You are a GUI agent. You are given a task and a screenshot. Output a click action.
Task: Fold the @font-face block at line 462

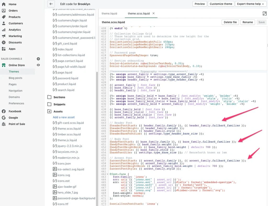[108, 174]
